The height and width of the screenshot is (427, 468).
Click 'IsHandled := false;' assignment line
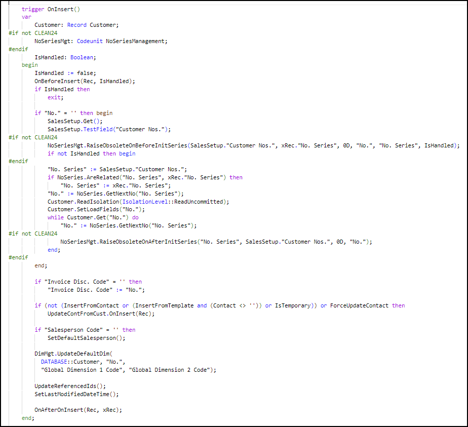(x=65, y=73)
